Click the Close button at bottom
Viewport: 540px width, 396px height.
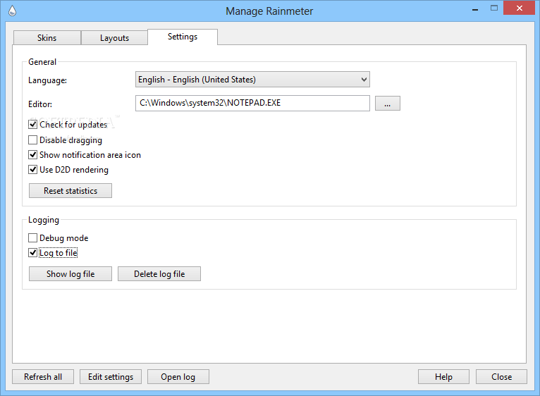point(501,377)
